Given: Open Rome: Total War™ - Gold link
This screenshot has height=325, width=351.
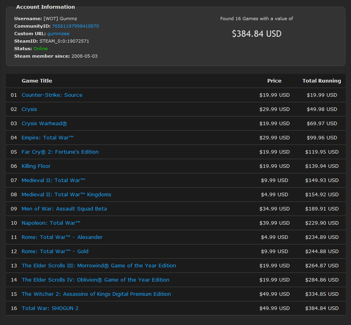Looking at the screenshot, I should [x=55, y=251].
